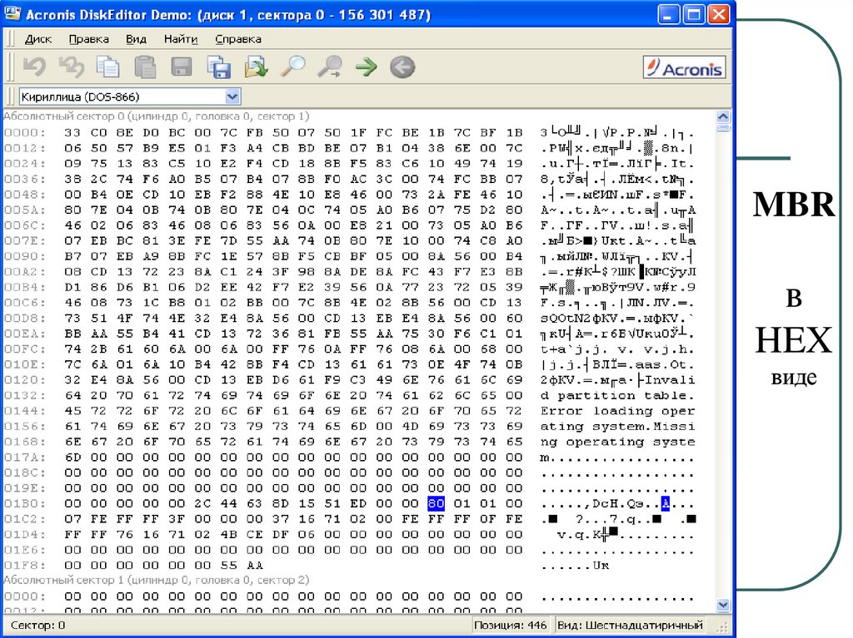Click the Copy toolbar icon
Image resolution: width=853 pixels, height=638 pixels.
108,67
